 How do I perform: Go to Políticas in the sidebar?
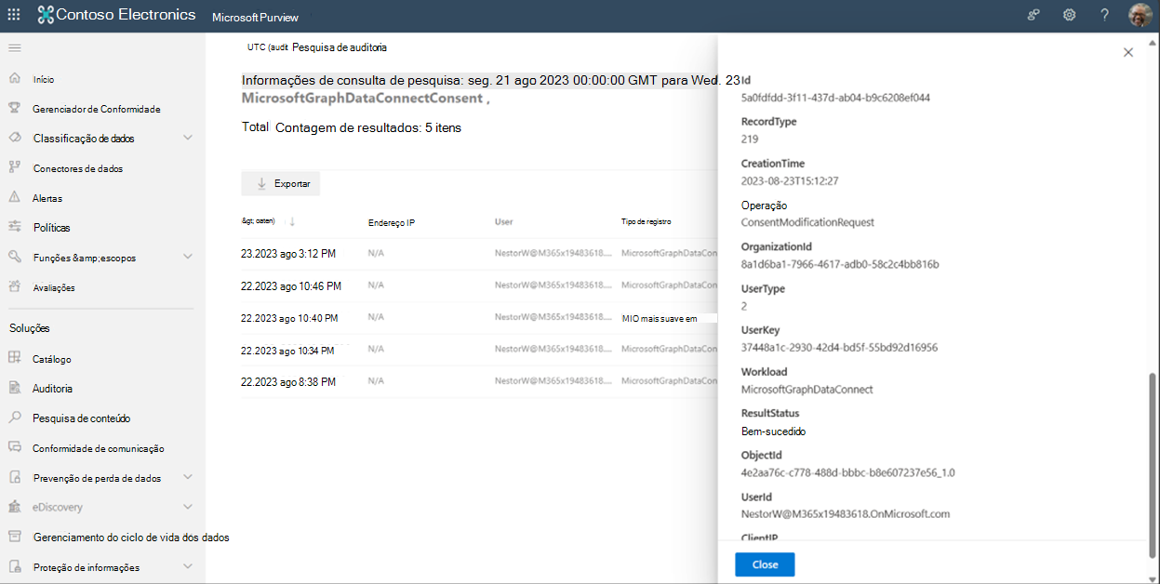click(52, 228)
